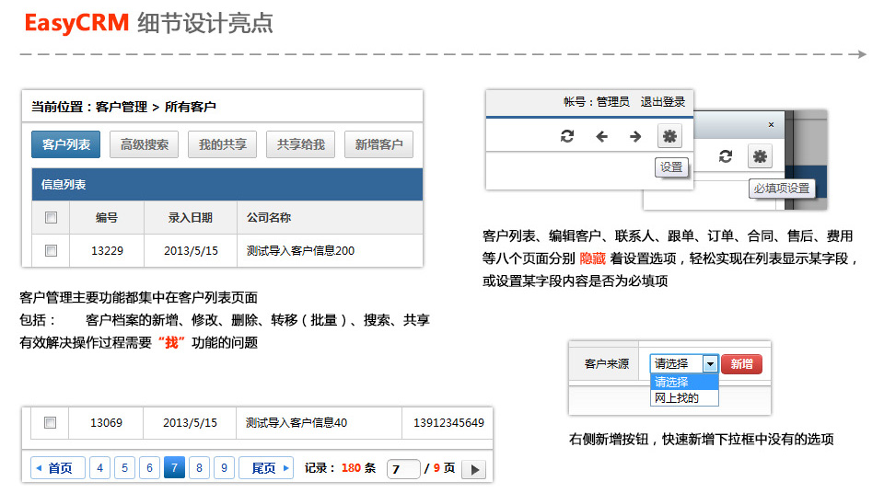Image resolution: width=884 pixels, height=493 pixels.
Task: Open the 我的共享 tab
Action: pyautogui.click(x=223, y=144)
